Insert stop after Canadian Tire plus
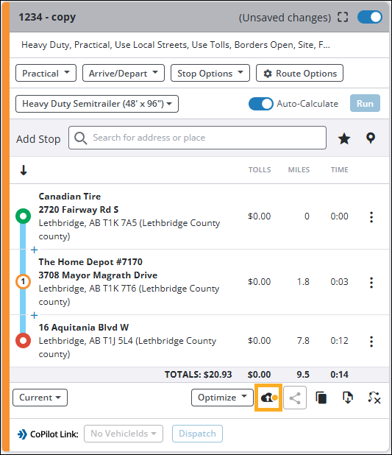This screenshot has height=455, width=392. [x=35, y=250]
